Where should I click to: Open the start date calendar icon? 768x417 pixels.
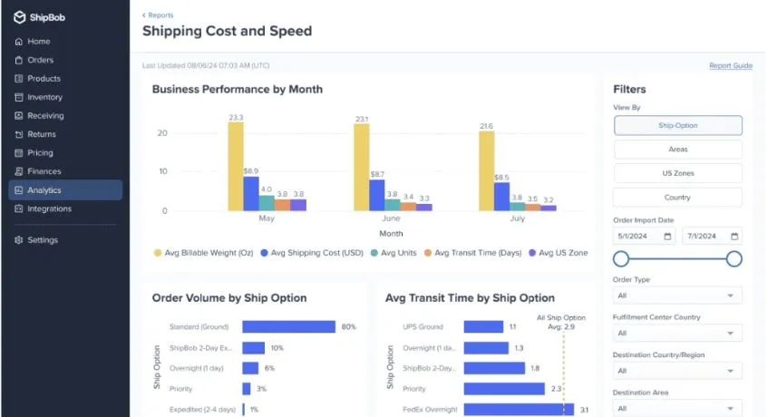667,237
